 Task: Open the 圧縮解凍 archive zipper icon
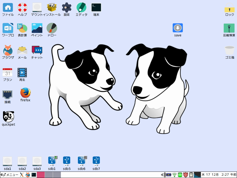(229, 28)
